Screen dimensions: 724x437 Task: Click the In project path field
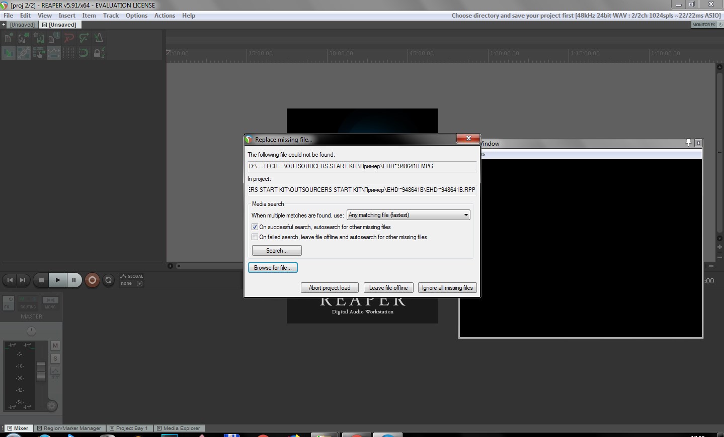click(x=362, y=190)
